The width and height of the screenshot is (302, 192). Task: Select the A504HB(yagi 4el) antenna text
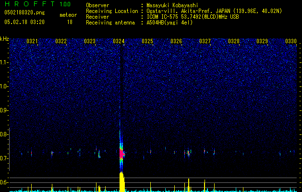point(169,23)
